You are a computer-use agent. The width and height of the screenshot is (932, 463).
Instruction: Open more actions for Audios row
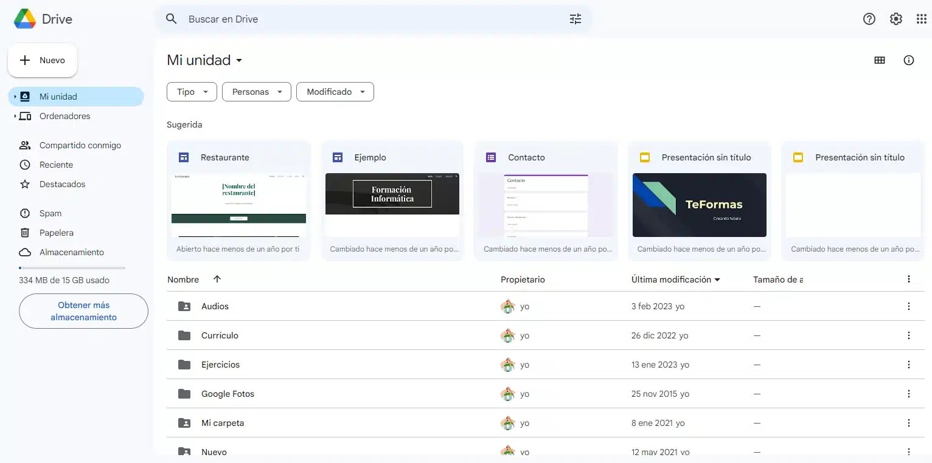909,306
